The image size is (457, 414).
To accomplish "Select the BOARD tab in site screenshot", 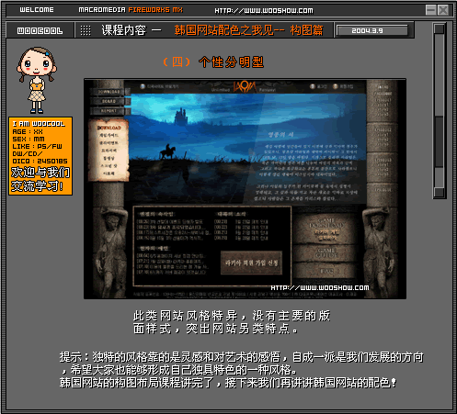I will click(109, 101).
